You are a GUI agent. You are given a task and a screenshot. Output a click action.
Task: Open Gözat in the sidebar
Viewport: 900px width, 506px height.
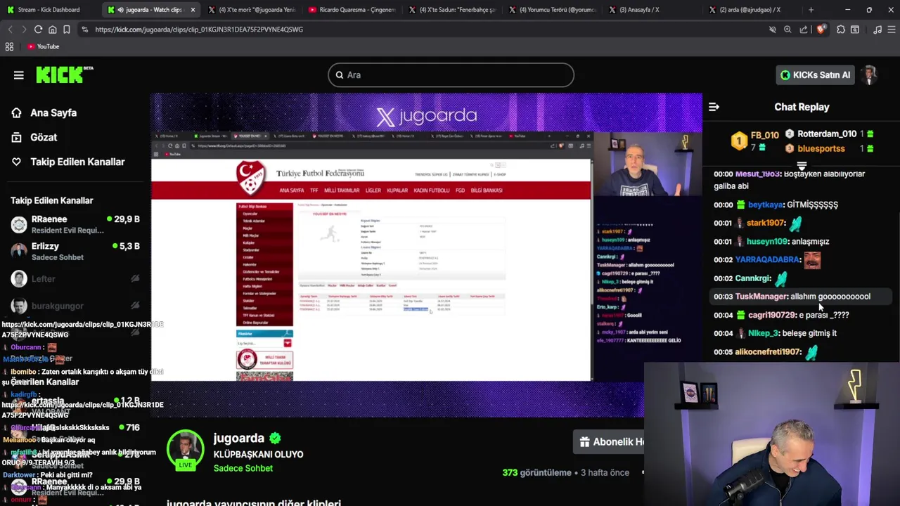pos(34,137)
